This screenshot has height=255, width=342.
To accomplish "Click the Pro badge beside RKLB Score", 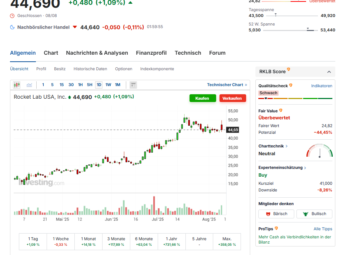I will tap(289, 69).
